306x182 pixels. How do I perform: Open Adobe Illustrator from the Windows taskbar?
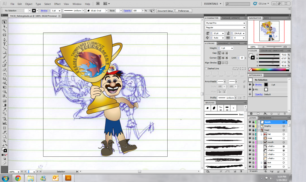coord(68,178)
